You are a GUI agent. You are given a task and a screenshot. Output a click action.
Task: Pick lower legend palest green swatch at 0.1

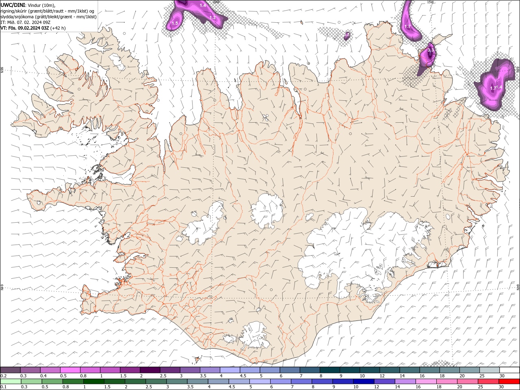[11, 381]
